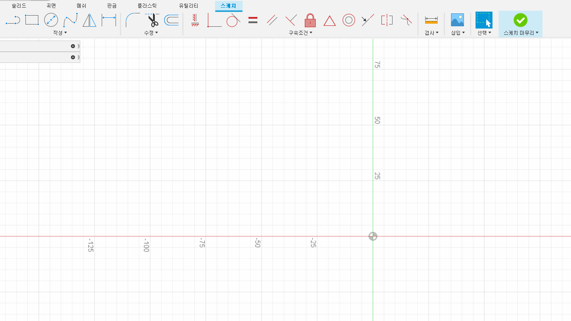Apply the Tangent constraint
This screenshot has height=321, width=571.
233,20
